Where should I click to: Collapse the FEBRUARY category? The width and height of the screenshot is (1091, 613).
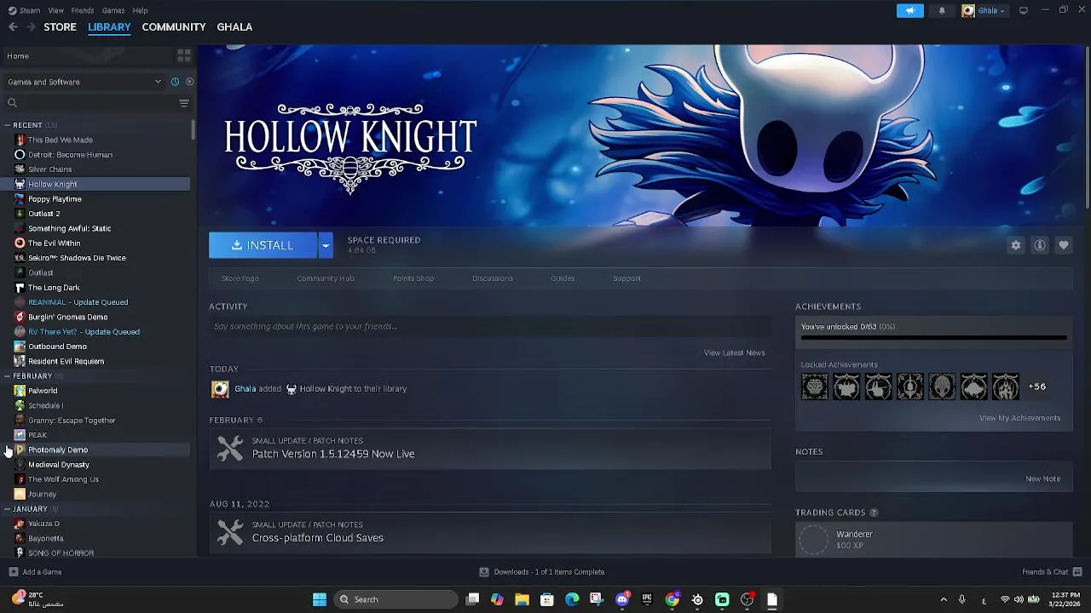click(7, 376)
